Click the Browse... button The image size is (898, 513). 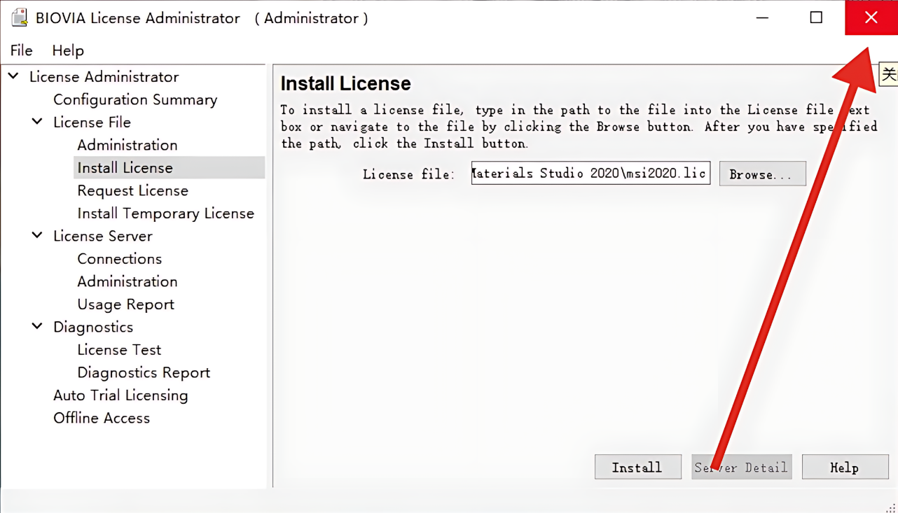[x=762, y=174]
